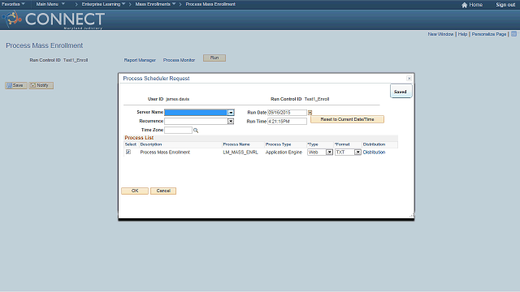520x292 pixels.
Task: Open the Process Monitor link
Action: (x=179, y=60)
